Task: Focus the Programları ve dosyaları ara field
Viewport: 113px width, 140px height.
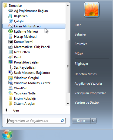Action: click(x=36, y=121)
